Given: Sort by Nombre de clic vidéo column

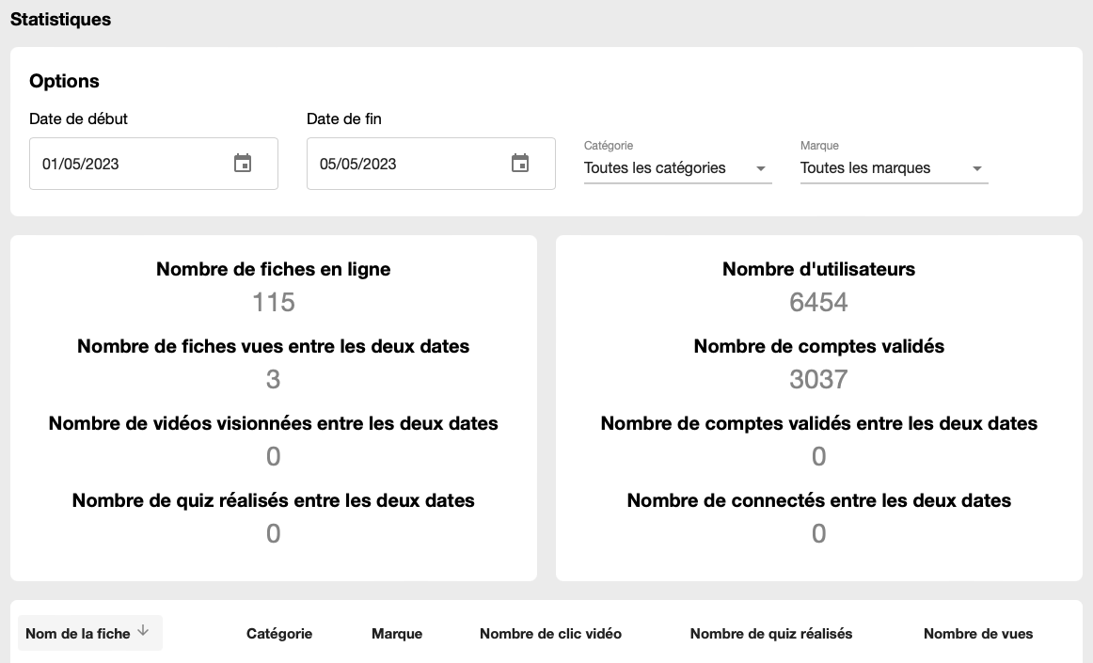Looking at the screenshot, I should (x=550, y=634).
